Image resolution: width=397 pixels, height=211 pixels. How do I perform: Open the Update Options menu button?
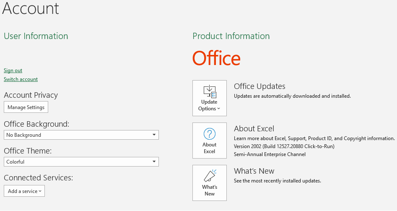pos(209,98)
